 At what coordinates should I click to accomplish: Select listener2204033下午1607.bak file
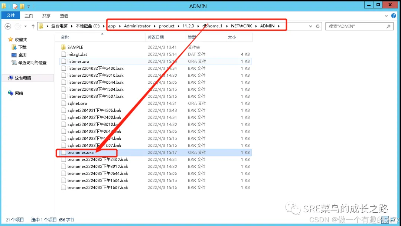[x=156, y=96]
